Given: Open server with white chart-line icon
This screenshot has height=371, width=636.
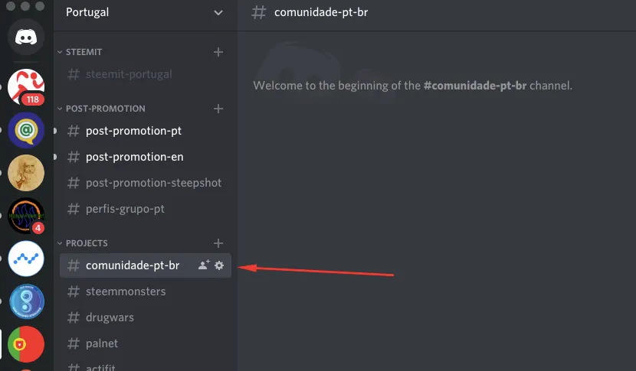Looking at the screenshot, I should tap(26, 259).
